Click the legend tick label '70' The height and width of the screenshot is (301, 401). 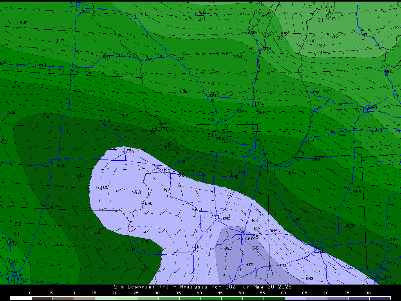coord(326,293)
